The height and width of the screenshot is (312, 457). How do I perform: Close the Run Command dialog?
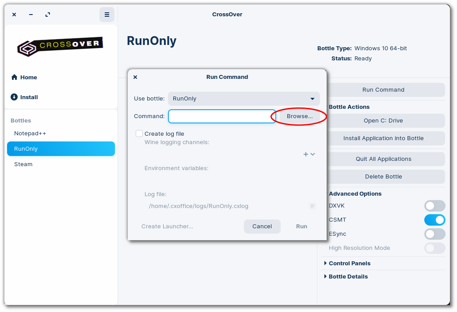[x=135, y=77]
